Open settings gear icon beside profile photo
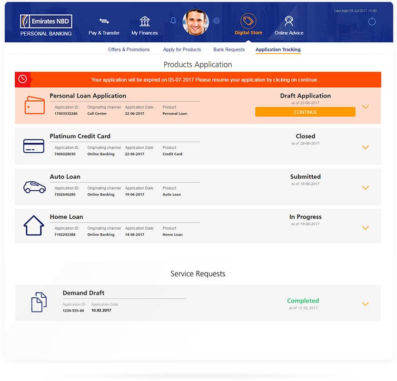Screen dimensions: 397x381 click(216, 21)
